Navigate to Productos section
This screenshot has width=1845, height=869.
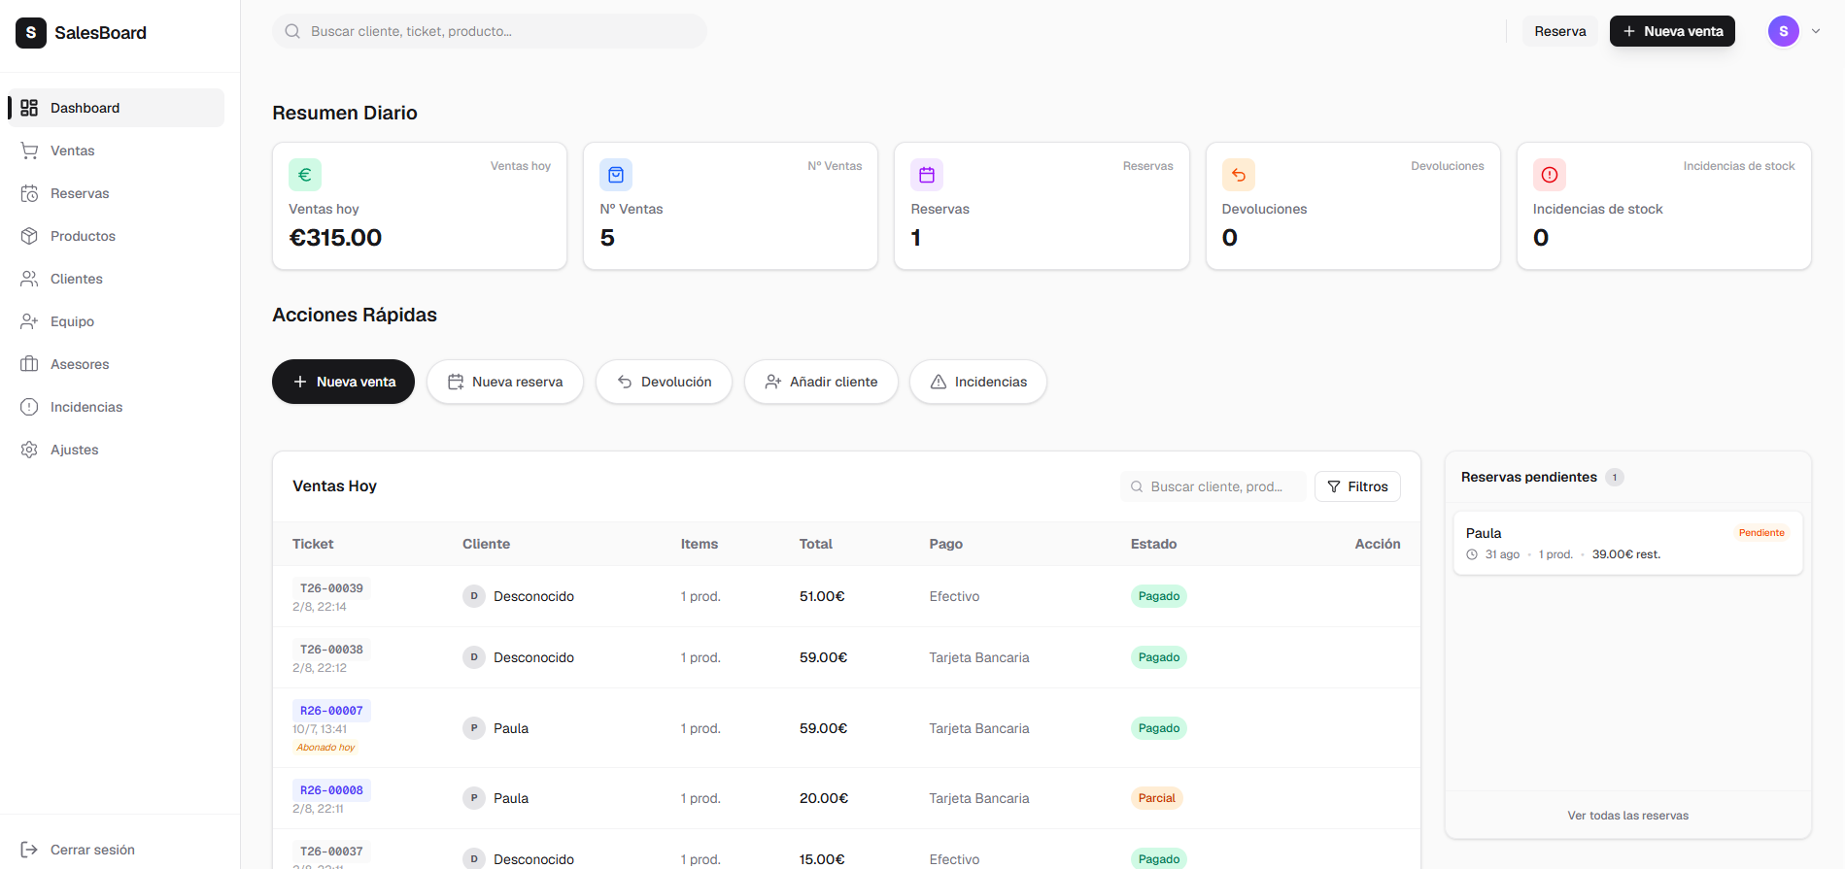(x=116, y=236)
